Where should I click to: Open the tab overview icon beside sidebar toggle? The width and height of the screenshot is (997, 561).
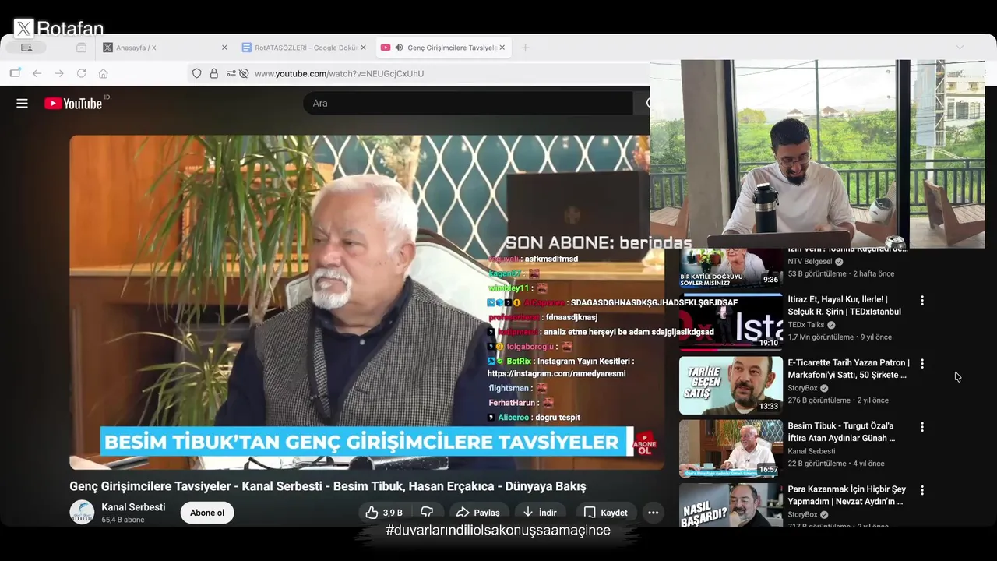click(x=81, y=48)
